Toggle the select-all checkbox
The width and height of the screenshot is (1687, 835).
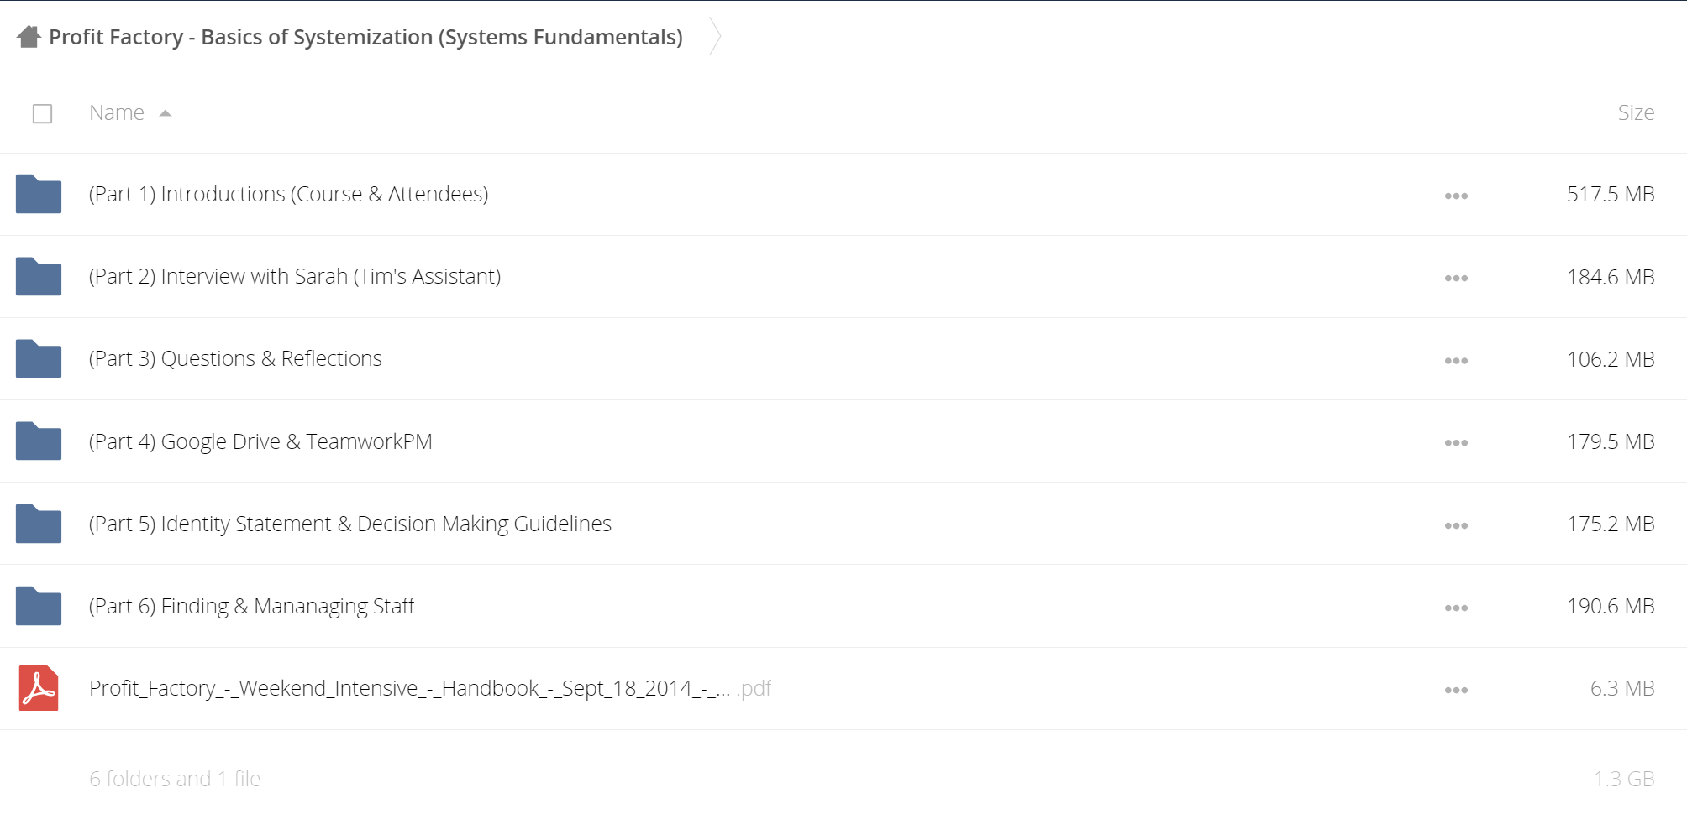(x=42, y=113)
